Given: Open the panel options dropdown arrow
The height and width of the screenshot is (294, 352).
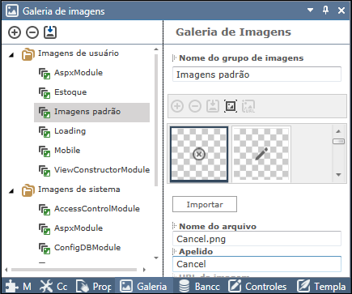Looking at the screenshot, I should pyautogui.click(x=311, y=11).
